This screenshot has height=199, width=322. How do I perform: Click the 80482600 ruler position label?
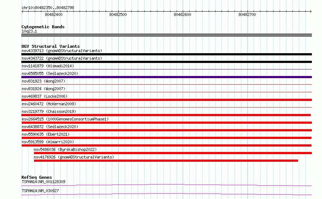pyautogui.click(x=182, y=14)
